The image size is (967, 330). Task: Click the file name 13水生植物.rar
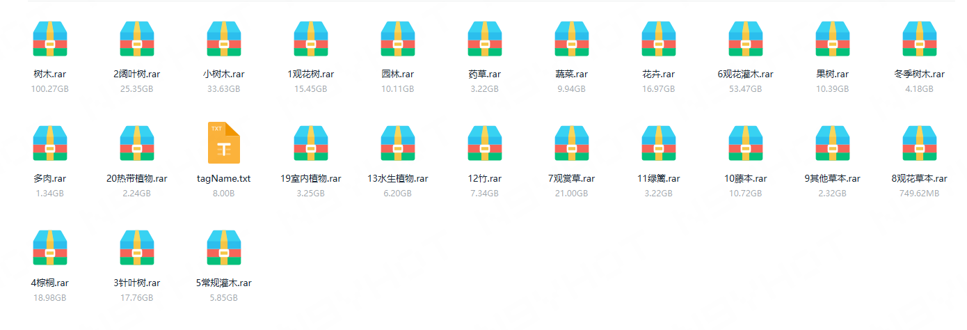click(398, 179)
